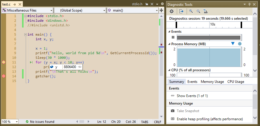
Task: Click the editor horizontal scroll left arrow
Action: (x=77, y=122)
